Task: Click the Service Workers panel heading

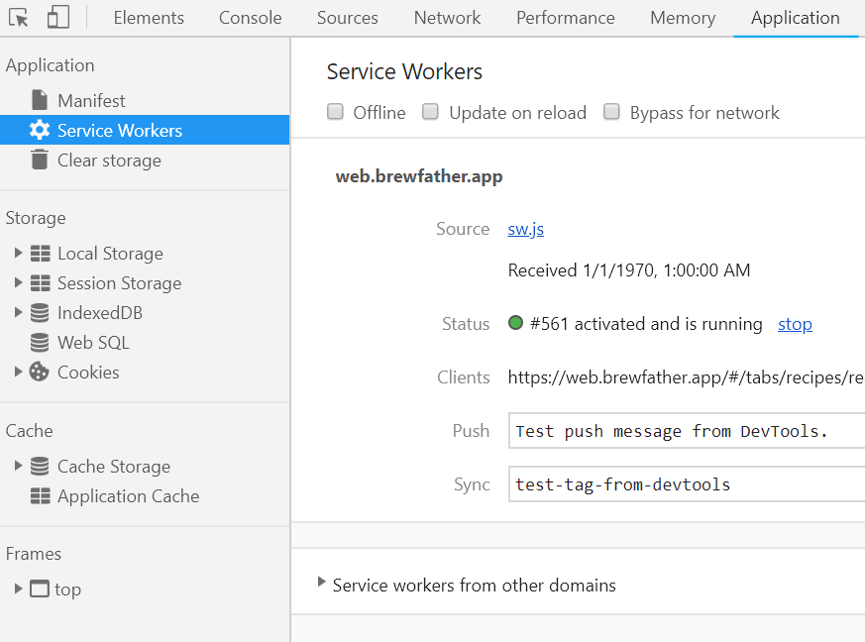Action: [x=404, y=71]
